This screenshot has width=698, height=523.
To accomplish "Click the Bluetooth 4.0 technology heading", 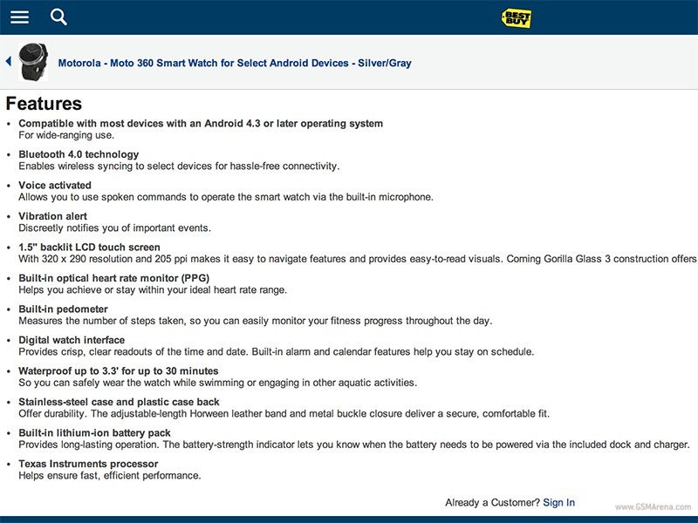I will point(79,154).
